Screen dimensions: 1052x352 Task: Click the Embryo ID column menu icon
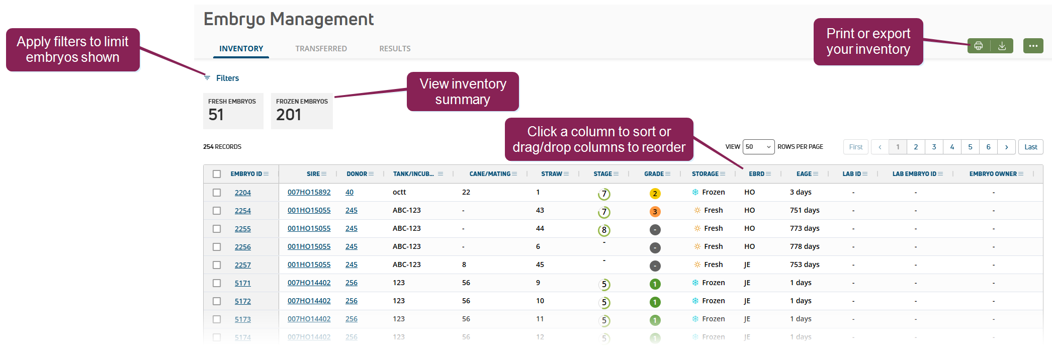pyautogui.click(x=266, y=174)
